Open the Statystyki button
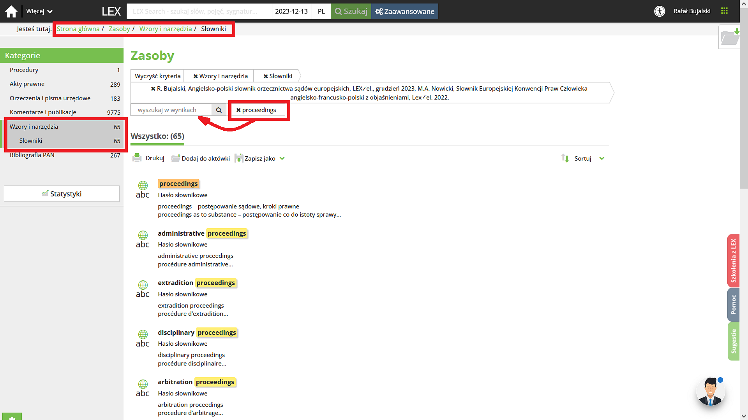748x420 pixels. point(62,194)
